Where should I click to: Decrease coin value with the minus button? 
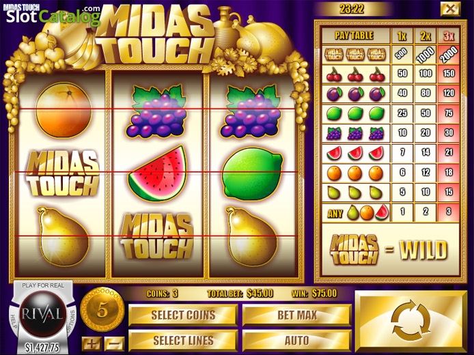115,343
